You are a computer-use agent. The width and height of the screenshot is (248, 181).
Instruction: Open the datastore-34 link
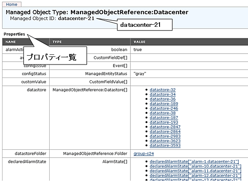[162, 94]
